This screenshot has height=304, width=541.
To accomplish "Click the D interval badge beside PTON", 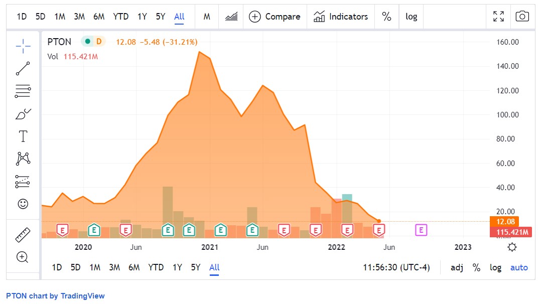I will pyautogui.click(x=99, y=42).
